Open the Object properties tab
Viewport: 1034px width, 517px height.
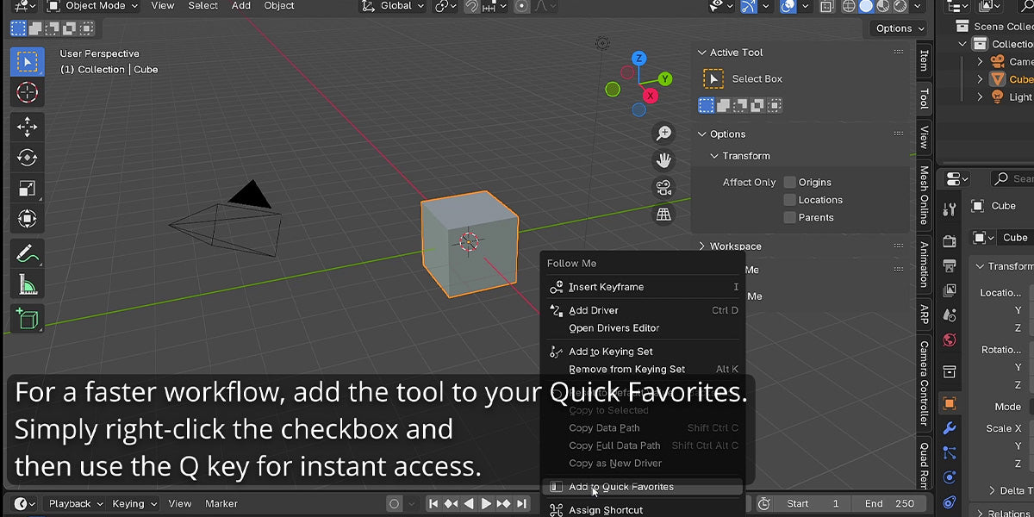(950, 403)
